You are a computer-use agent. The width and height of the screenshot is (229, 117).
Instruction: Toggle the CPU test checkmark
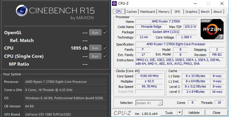pyautogui.click(x=105, y=48)
